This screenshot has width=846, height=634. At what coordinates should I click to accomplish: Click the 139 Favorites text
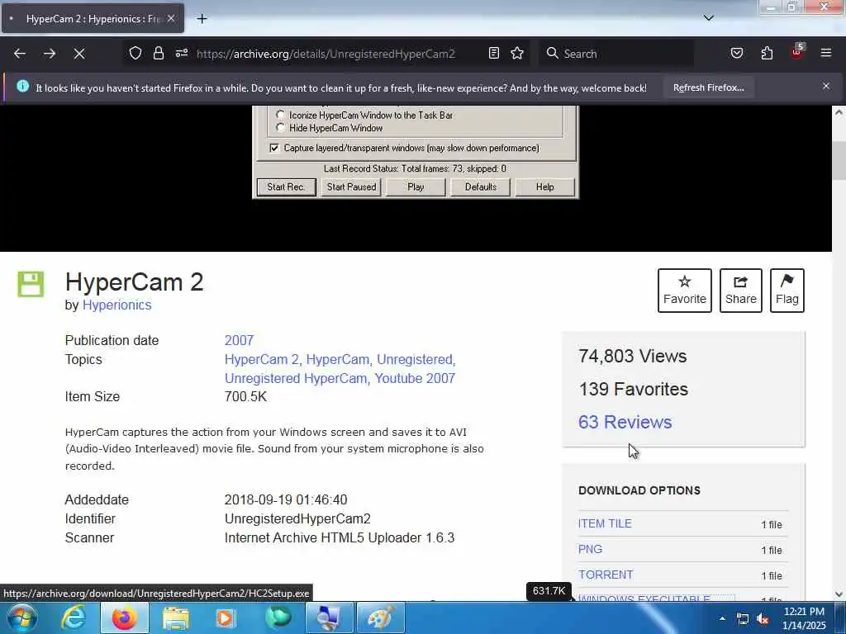(634, 390)
